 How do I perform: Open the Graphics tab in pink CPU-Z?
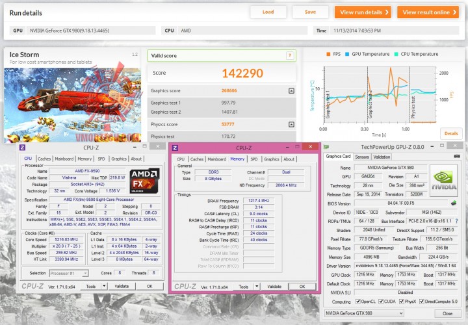tap(271, 159)
